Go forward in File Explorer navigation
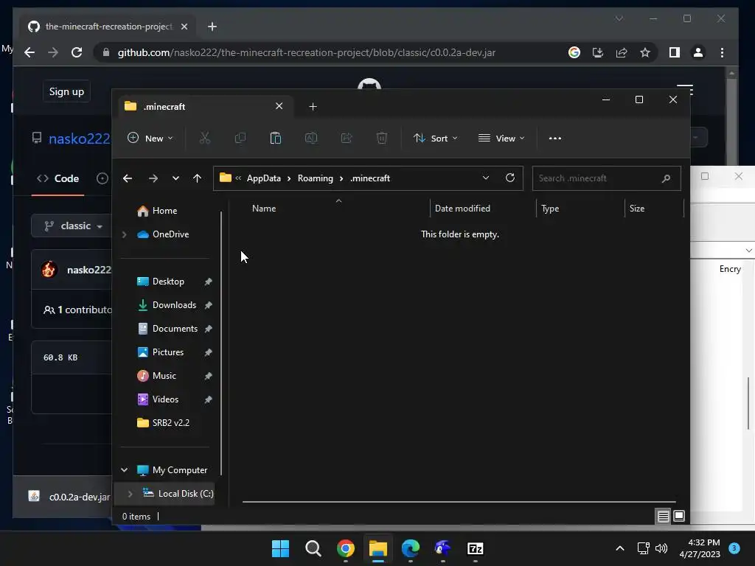755x566 pixels. 153,178
